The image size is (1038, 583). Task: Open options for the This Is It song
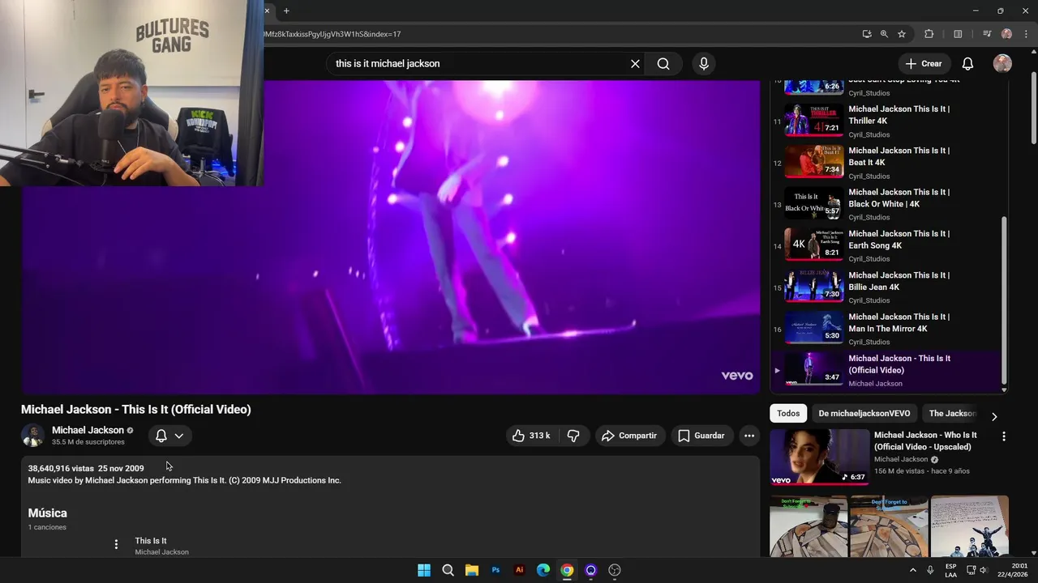point(116,544)
